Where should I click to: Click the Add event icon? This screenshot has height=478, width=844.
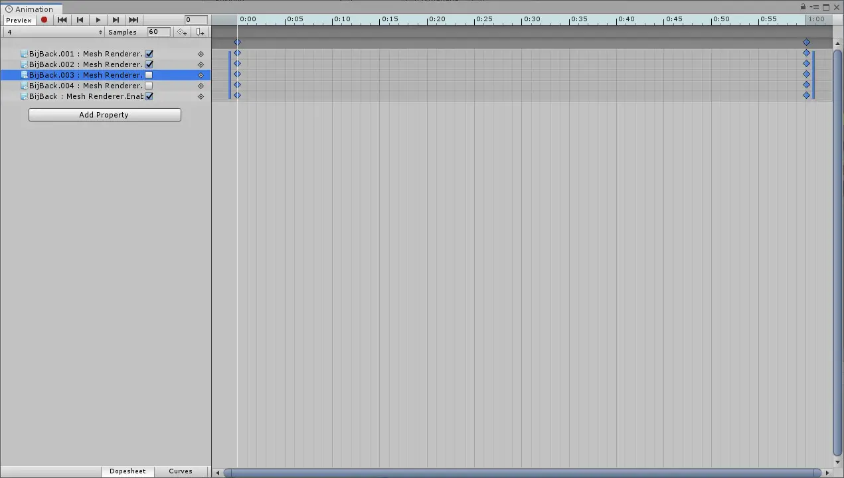pyautogui.click(x=200, y=32)
